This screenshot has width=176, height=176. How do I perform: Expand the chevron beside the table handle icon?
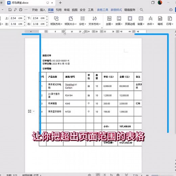point(34,111)
